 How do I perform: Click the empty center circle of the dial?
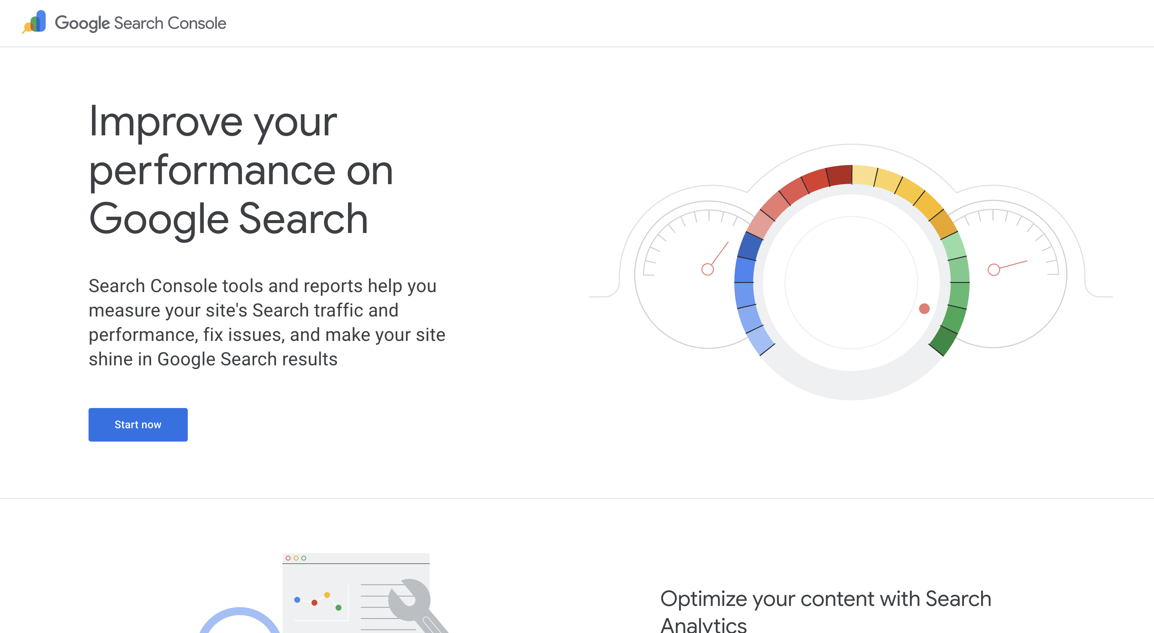click(851, 283)
